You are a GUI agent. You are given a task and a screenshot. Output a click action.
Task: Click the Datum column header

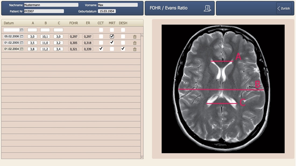coord(9,23)
